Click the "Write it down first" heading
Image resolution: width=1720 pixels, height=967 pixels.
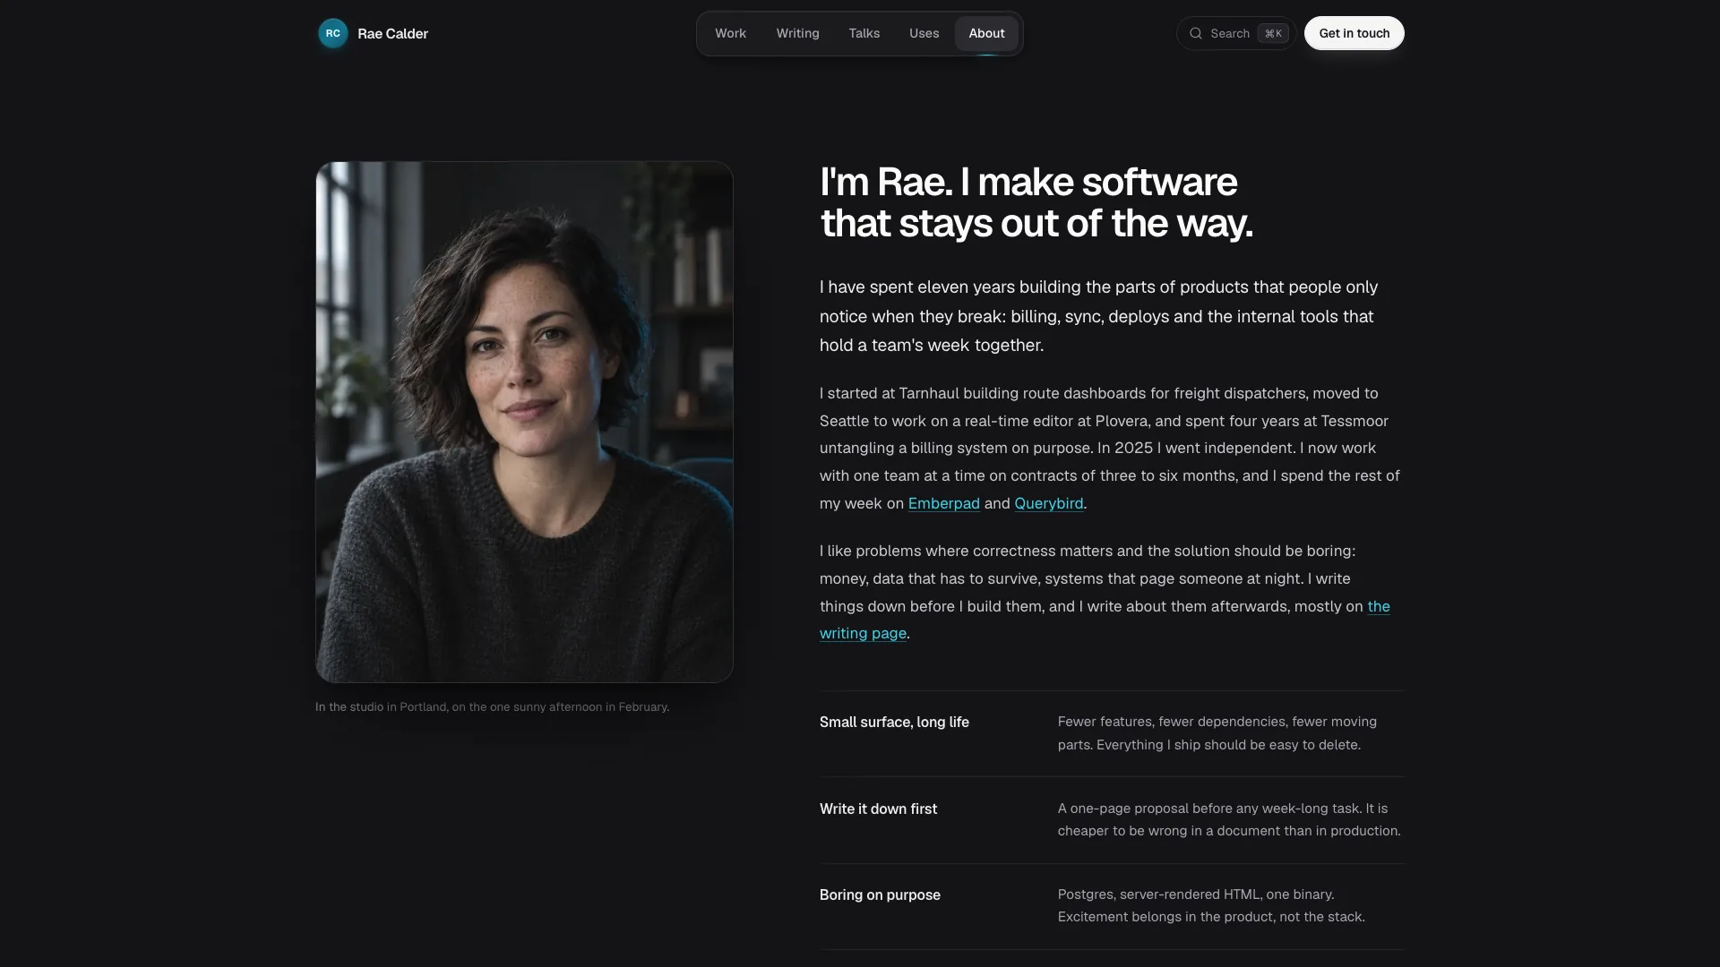pos(878,809)
